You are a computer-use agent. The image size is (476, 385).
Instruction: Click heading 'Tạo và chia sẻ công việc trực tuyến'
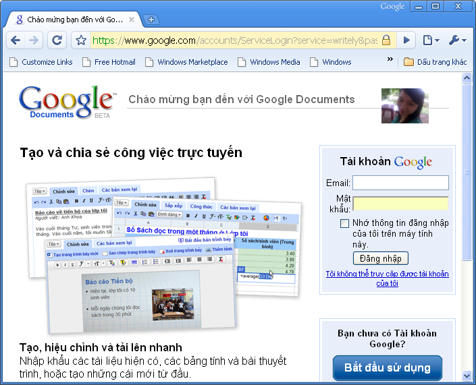pos(131,152)
